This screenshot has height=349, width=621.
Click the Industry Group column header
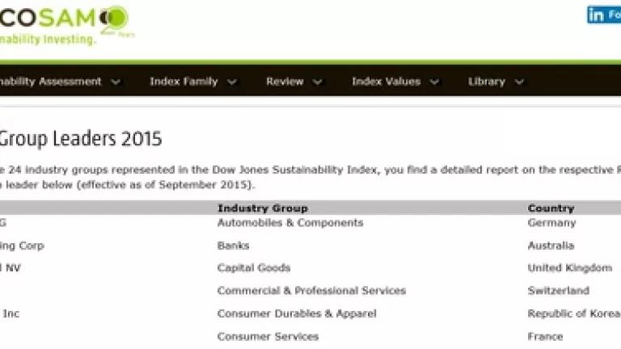263,208
